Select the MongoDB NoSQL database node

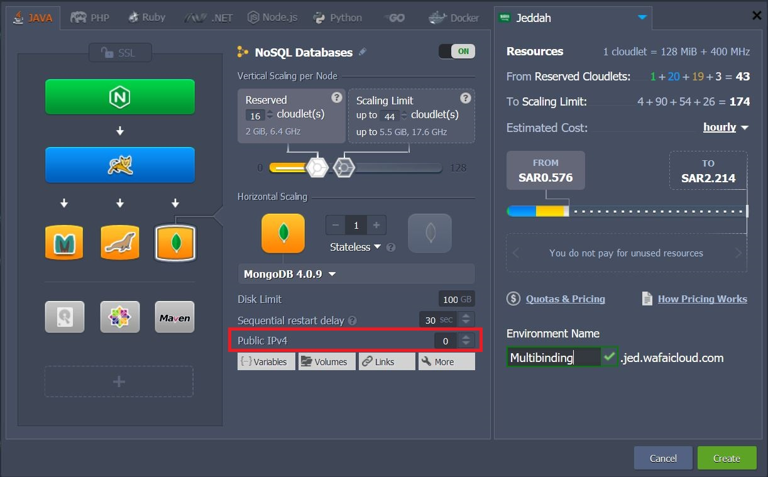[175, 242]
